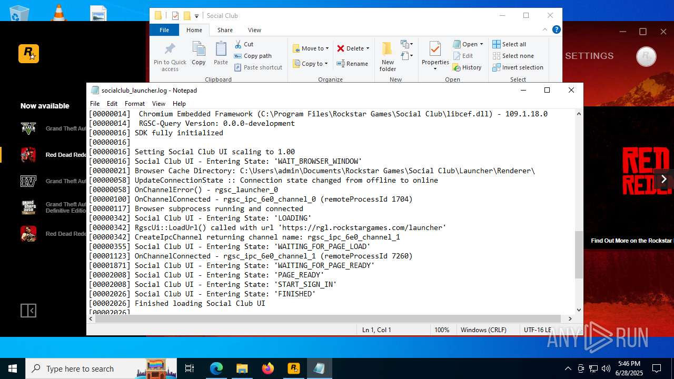Click Paste shortcut command
674x379 pixels.
[258, 67]
